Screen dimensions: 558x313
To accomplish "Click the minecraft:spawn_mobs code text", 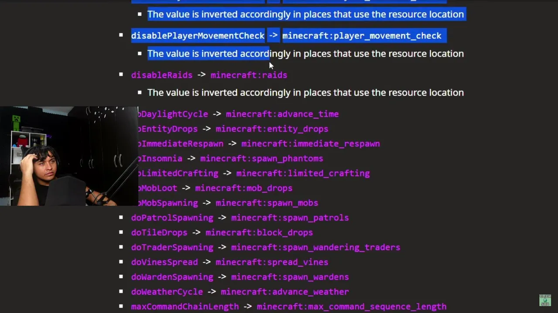I will point(267,203).
